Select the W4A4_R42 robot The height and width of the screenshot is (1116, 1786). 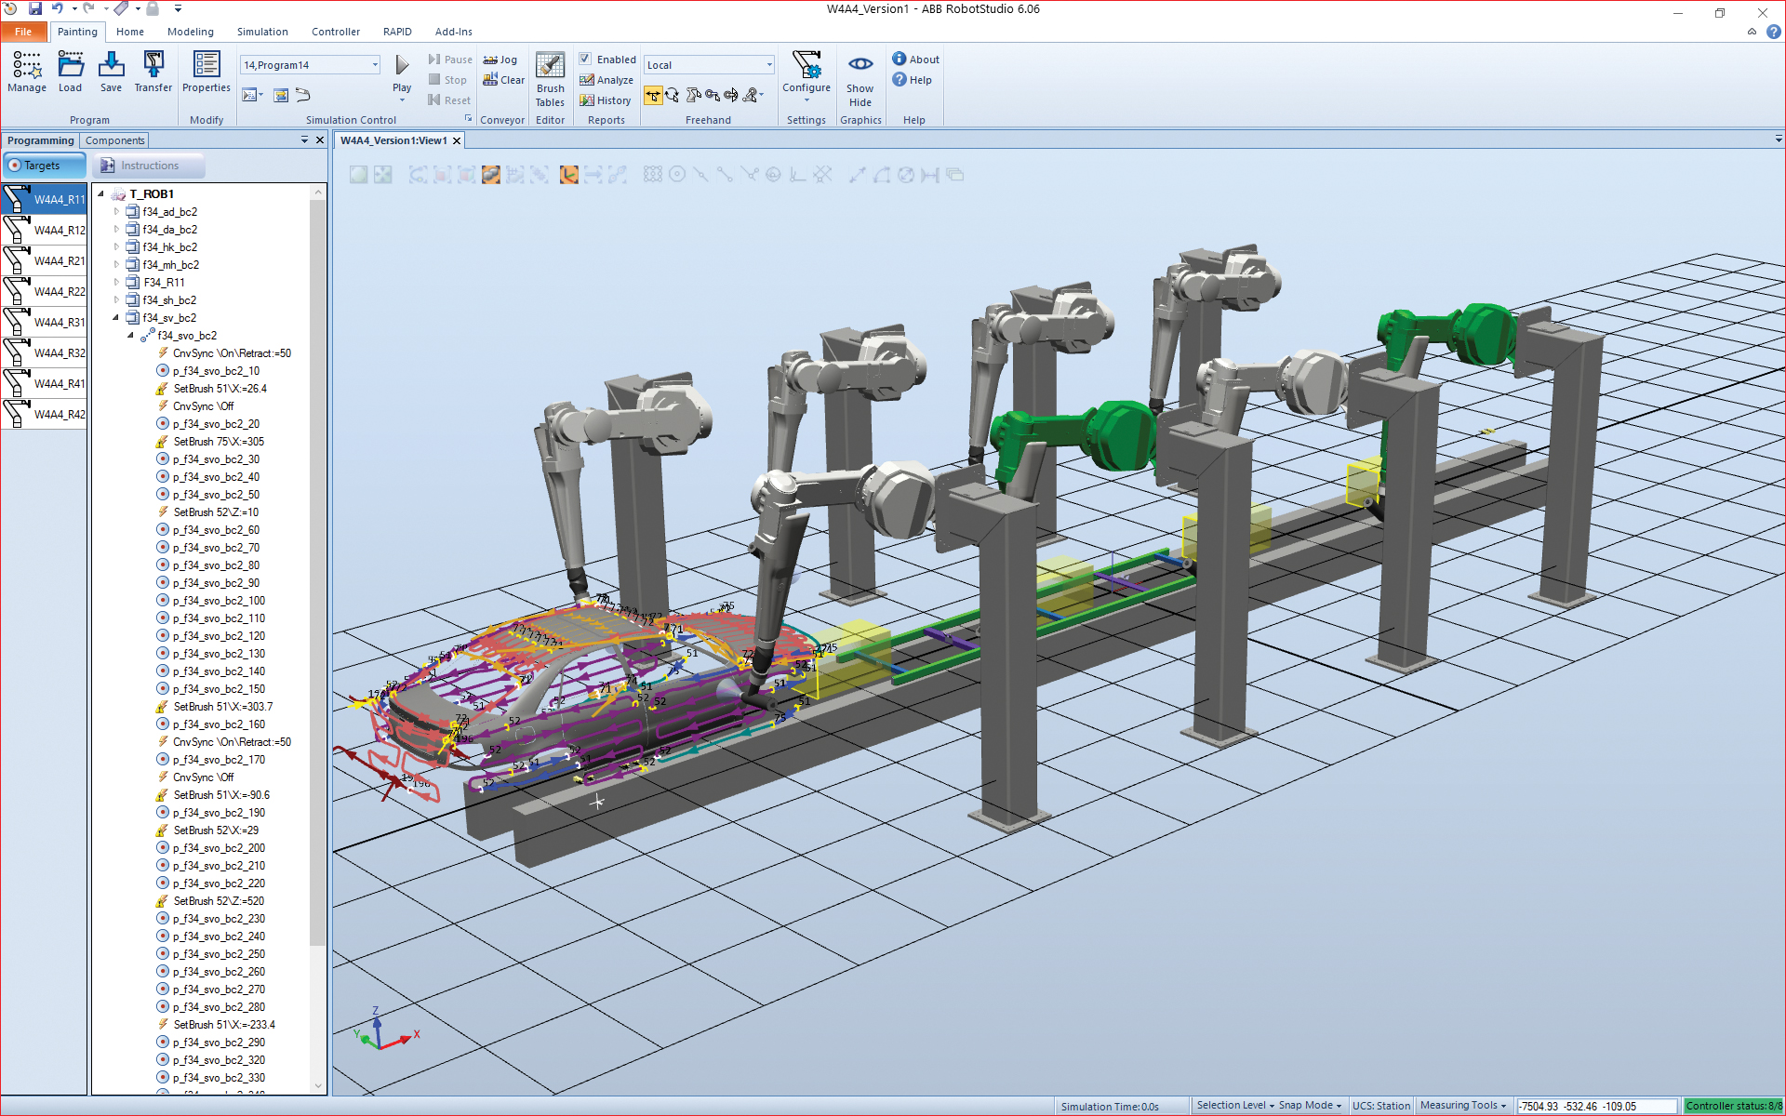click(x=45, y=414)
